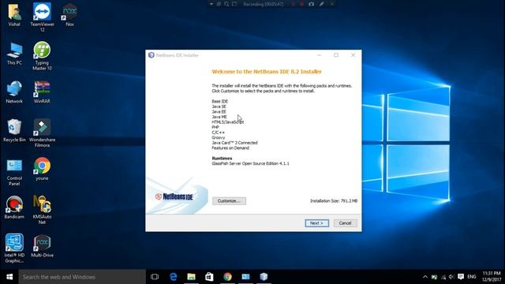Click the Customize... button
The height and width of the screenshot is (284, 505).
tap(229, 201)
